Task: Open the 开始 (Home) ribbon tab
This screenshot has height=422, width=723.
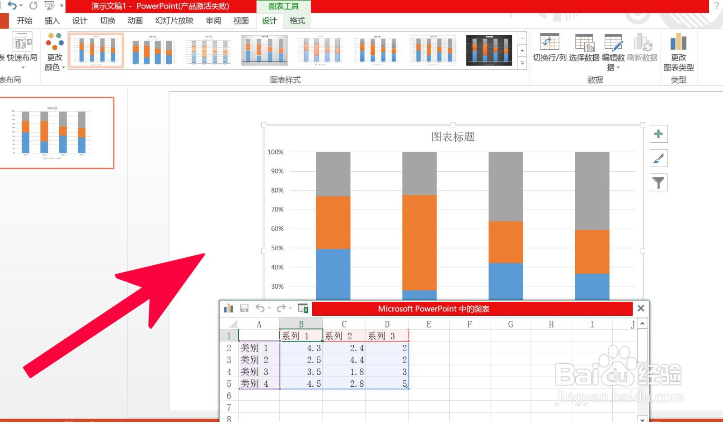Action: coord(24,21)
